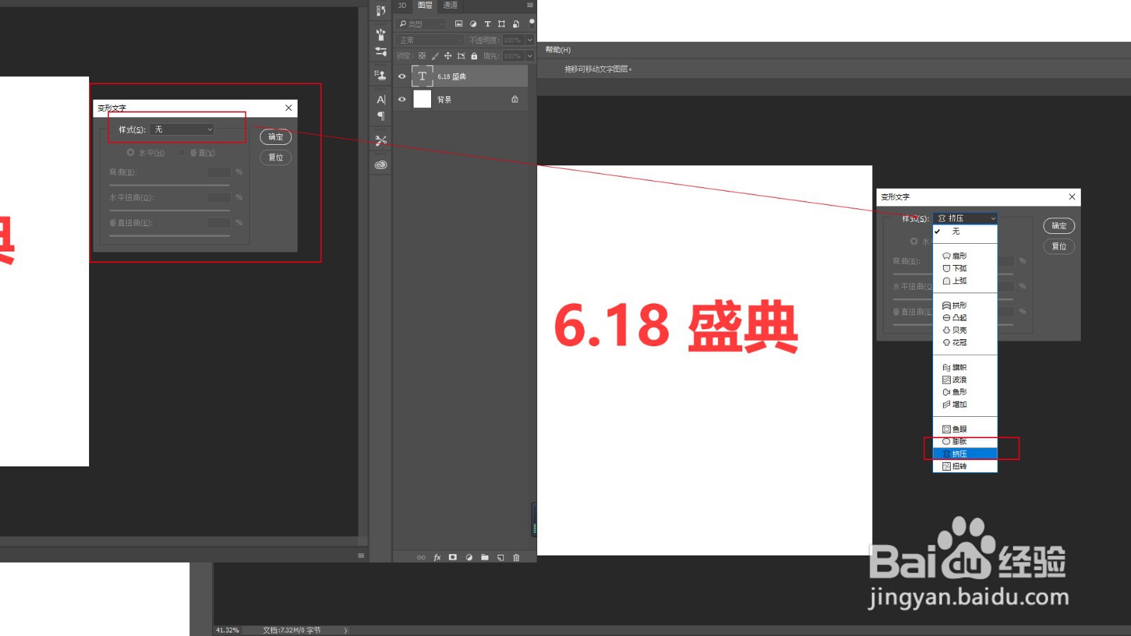The height and width of the screenshot is (636, 1131).
Task: Open Add layer style (fx) at panel bottom
Action: coord(437,558)
